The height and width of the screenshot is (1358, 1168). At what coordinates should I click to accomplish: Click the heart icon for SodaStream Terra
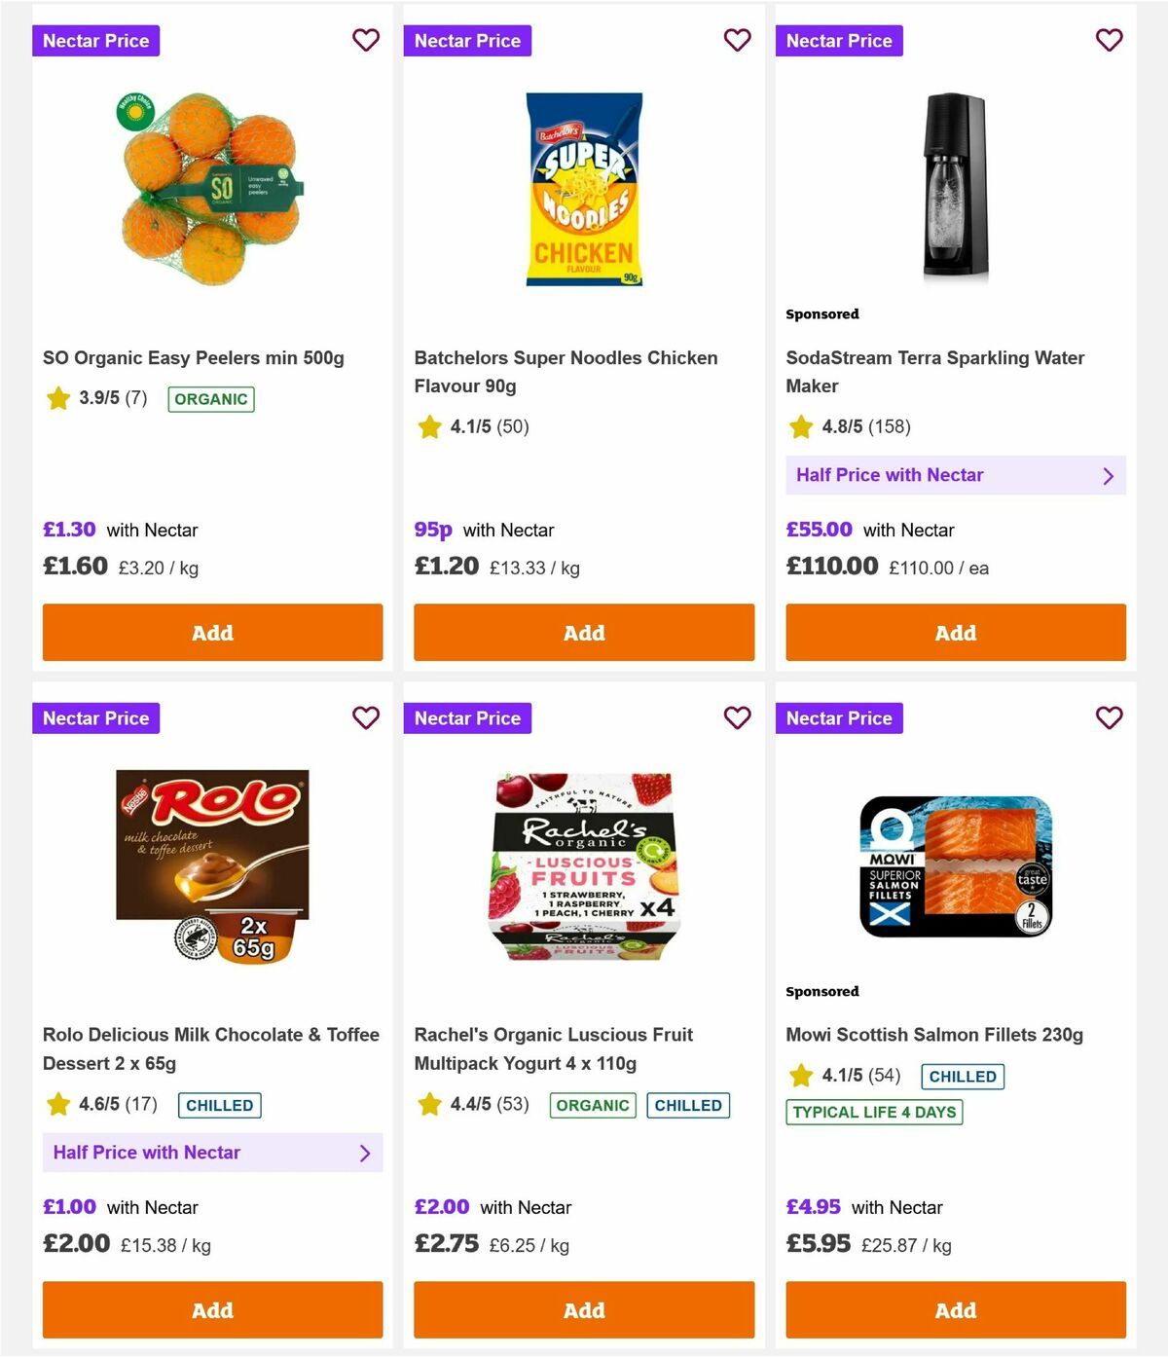[x=1109, y=40]
